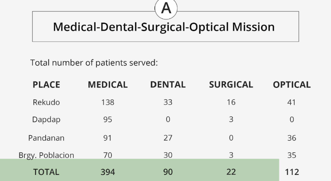The image size is (331, 181).
Task: Click the circled letter A badge
Action: 166,8
